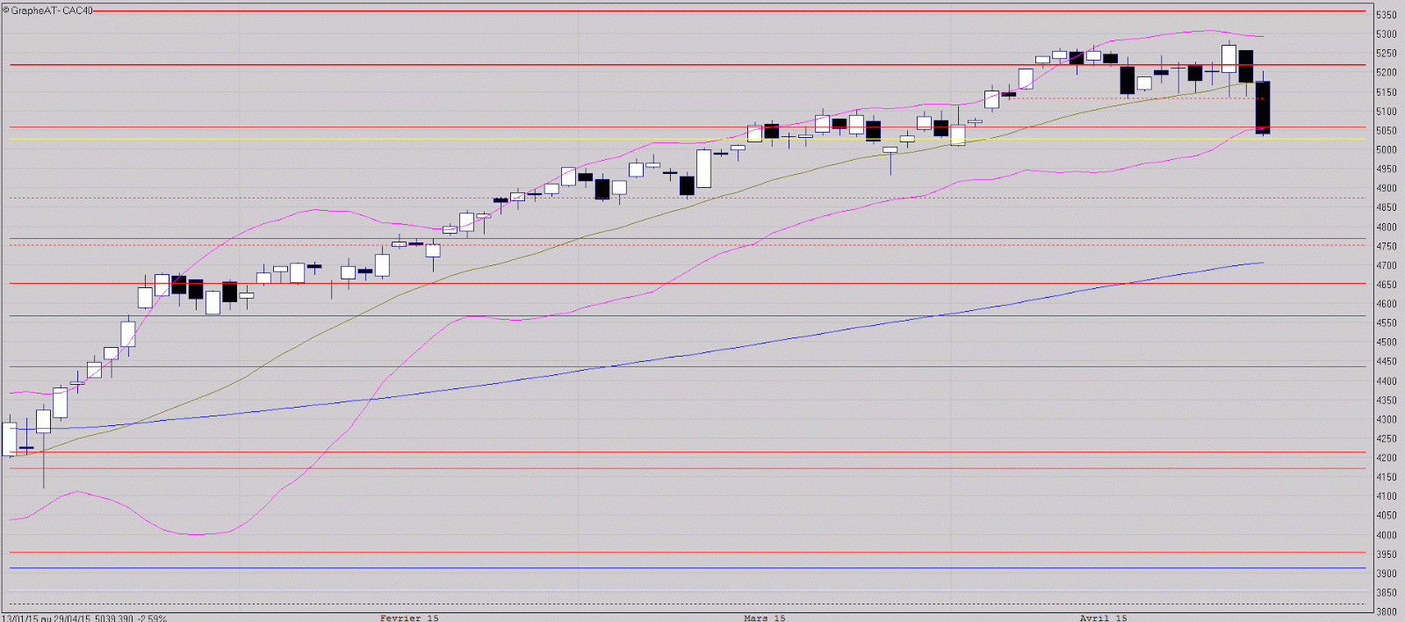Select the 5350 price axis label

tap(1386, 15)
